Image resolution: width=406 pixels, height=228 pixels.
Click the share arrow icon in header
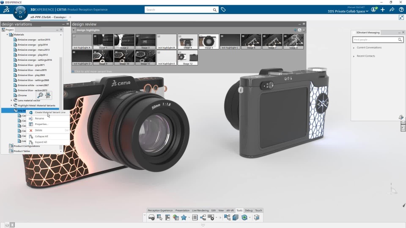pos(392,10)
